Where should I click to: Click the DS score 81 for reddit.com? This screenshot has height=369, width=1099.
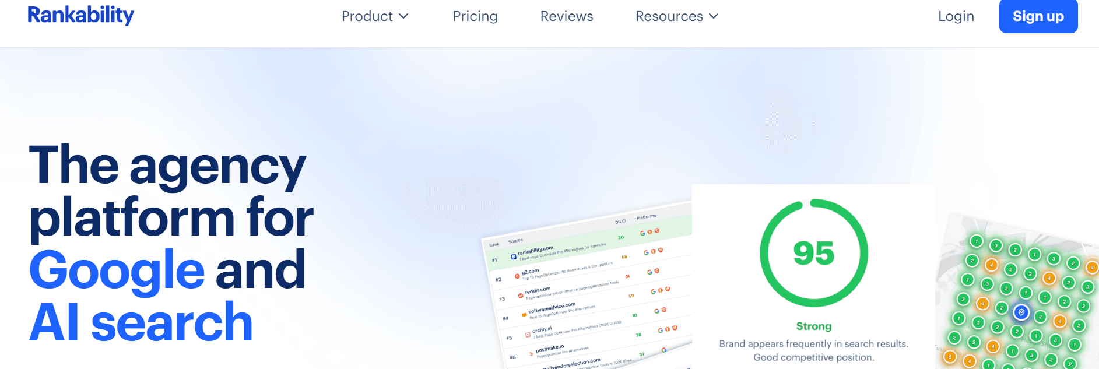click(627, 276)
